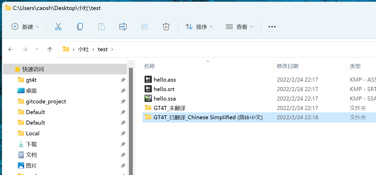This screenshot has width=376, height=175.
Task: Copy the selected item with copy icon
Action: coord(80,26)
